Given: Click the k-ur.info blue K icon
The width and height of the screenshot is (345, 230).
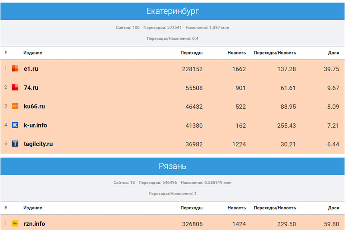Looking at the screenshot, I should click(15, 125).
